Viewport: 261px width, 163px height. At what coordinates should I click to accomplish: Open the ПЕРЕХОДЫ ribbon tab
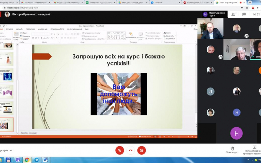[30, 29]
